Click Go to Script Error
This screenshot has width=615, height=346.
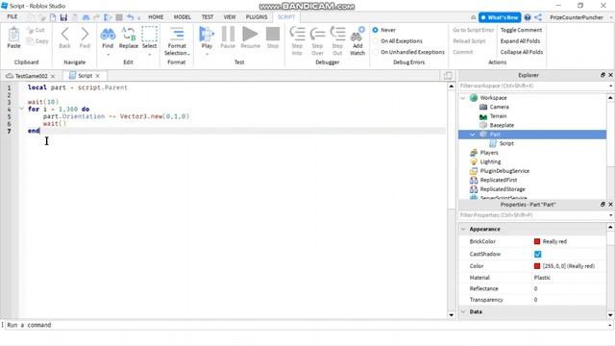tap(474, 30)
